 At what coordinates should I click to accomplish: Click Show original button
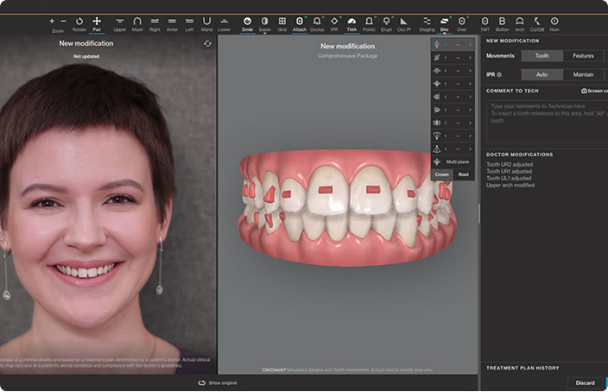(x=218, y=383)
